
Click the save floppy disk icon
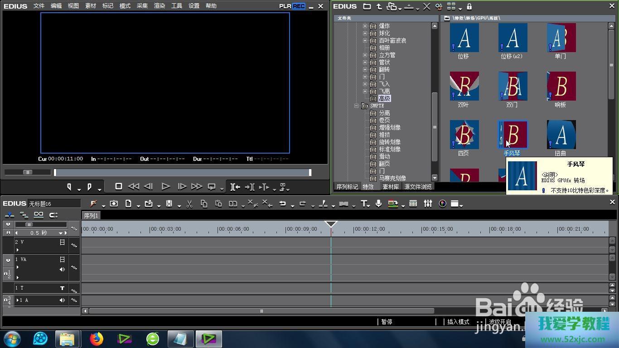coord(169,204)
